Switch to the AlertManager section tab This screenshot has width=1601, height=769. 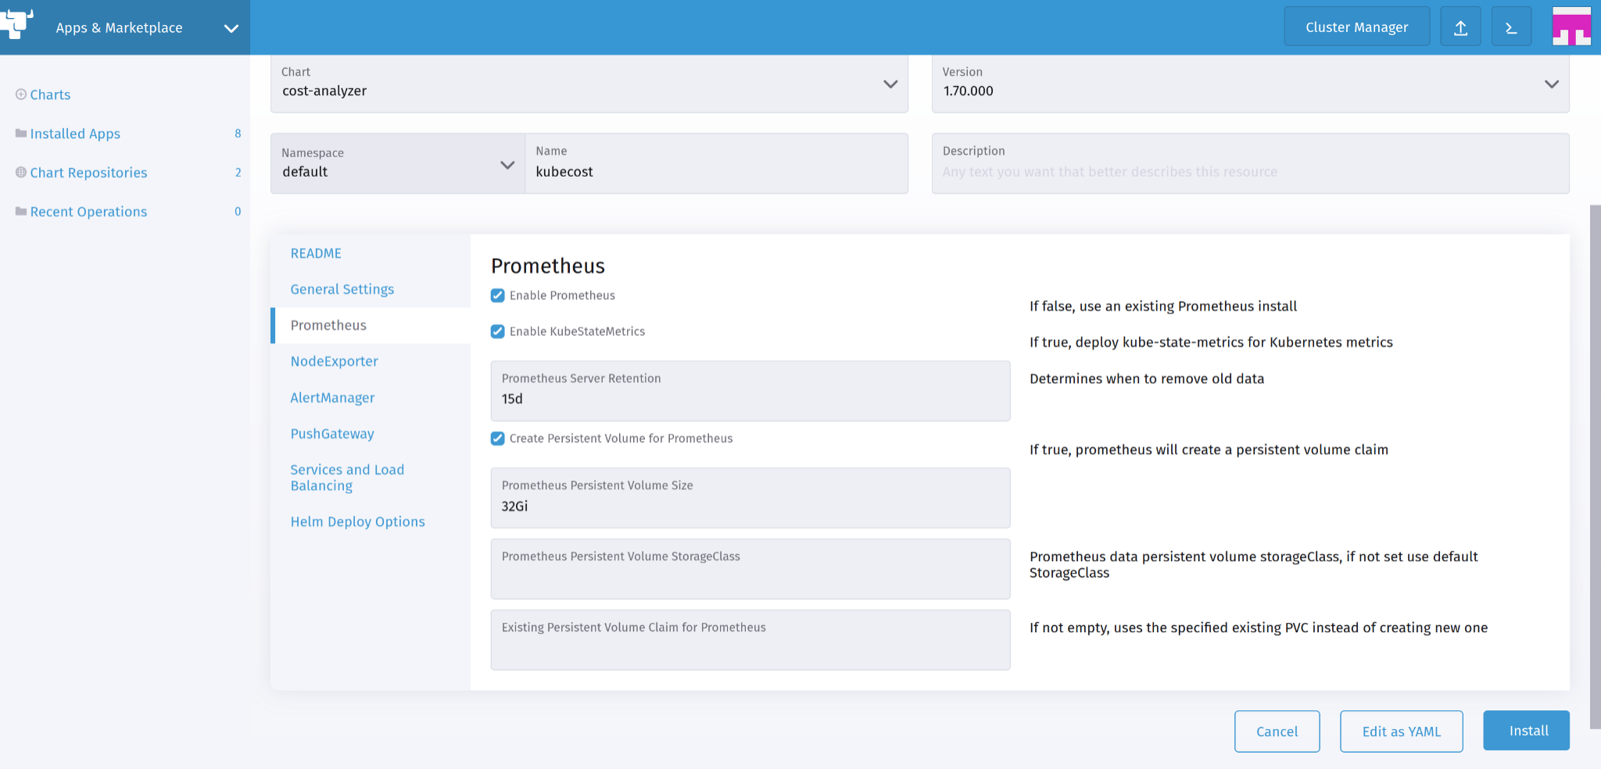pyautogui.click(x=331, y=398)
